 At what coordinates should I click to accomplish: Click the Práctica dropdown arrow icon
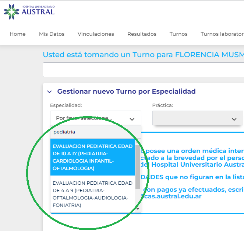pos(234,119)
